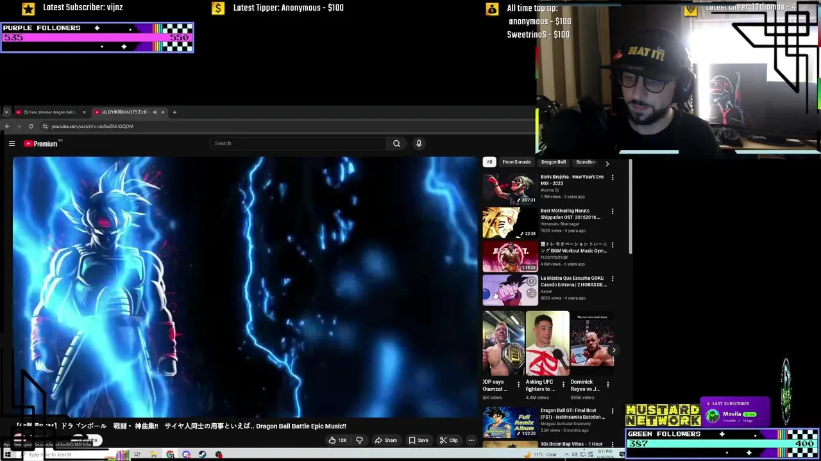
Task: Show more filter chips with right arrow
Action: tap(607, 163)
